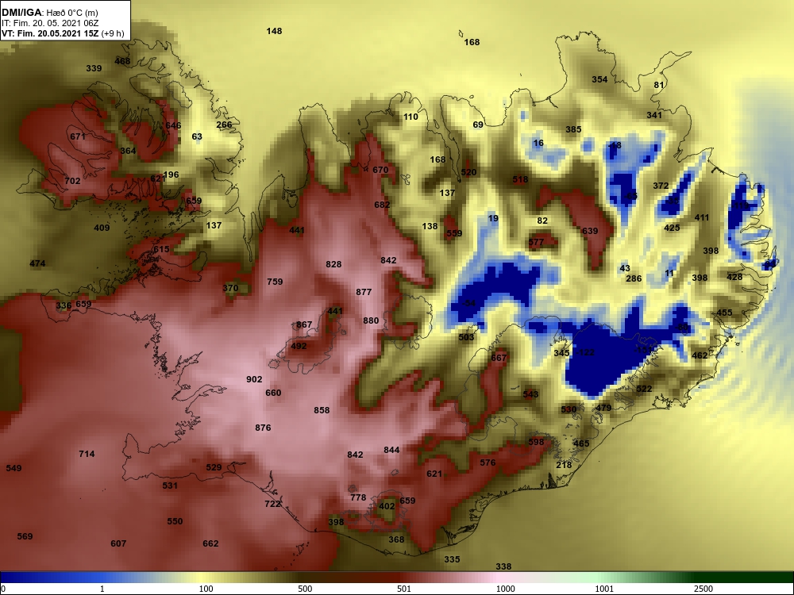Select the map value 354

tap(599, 79)
